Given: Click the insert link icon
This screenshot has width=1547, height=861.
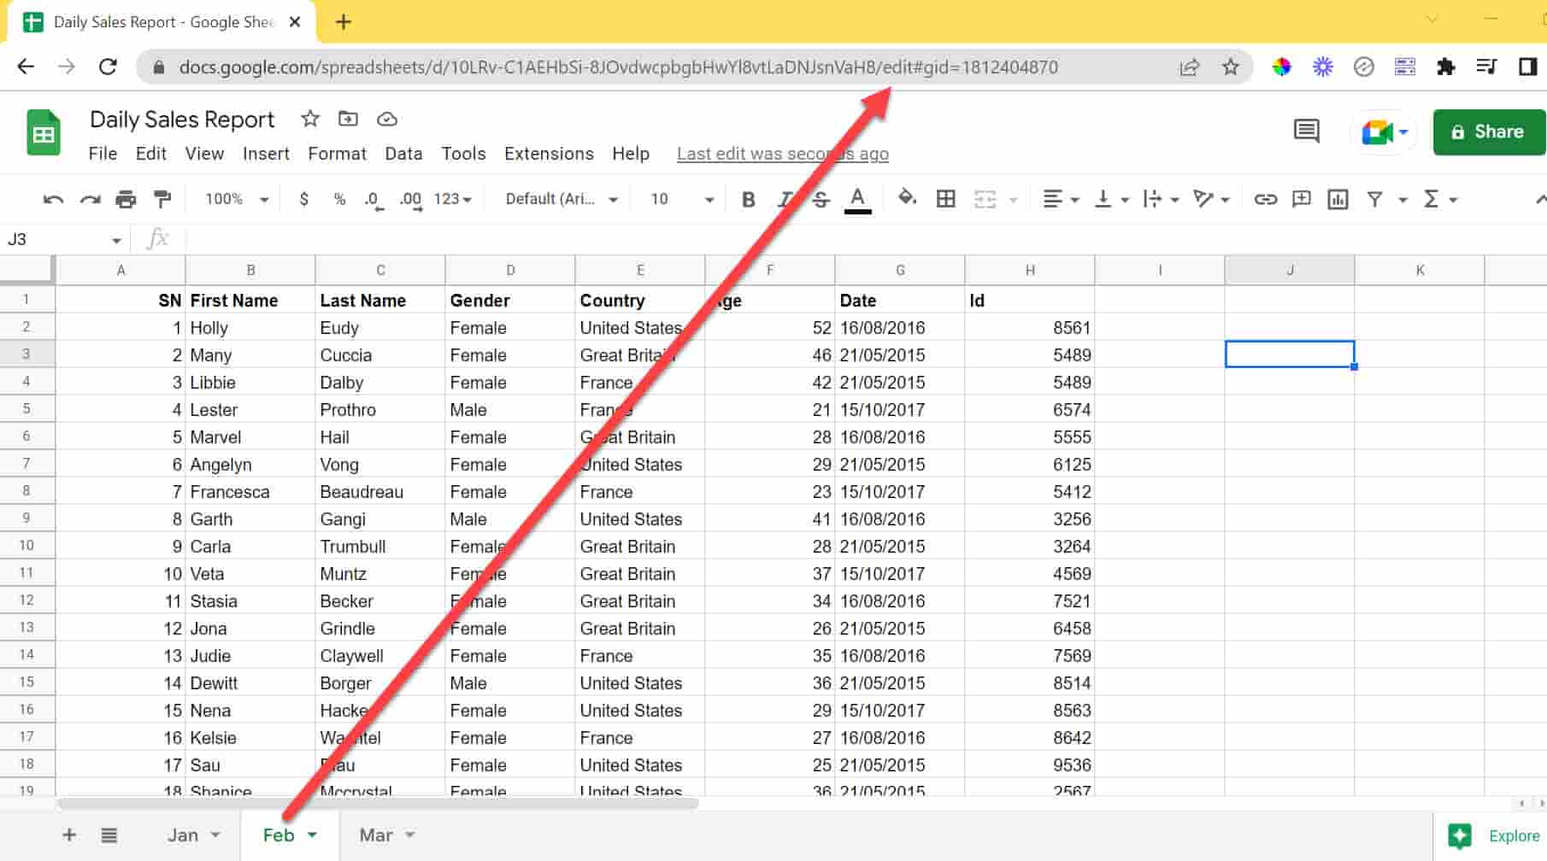Looking at the screenshot, I should click(1265, 200).
